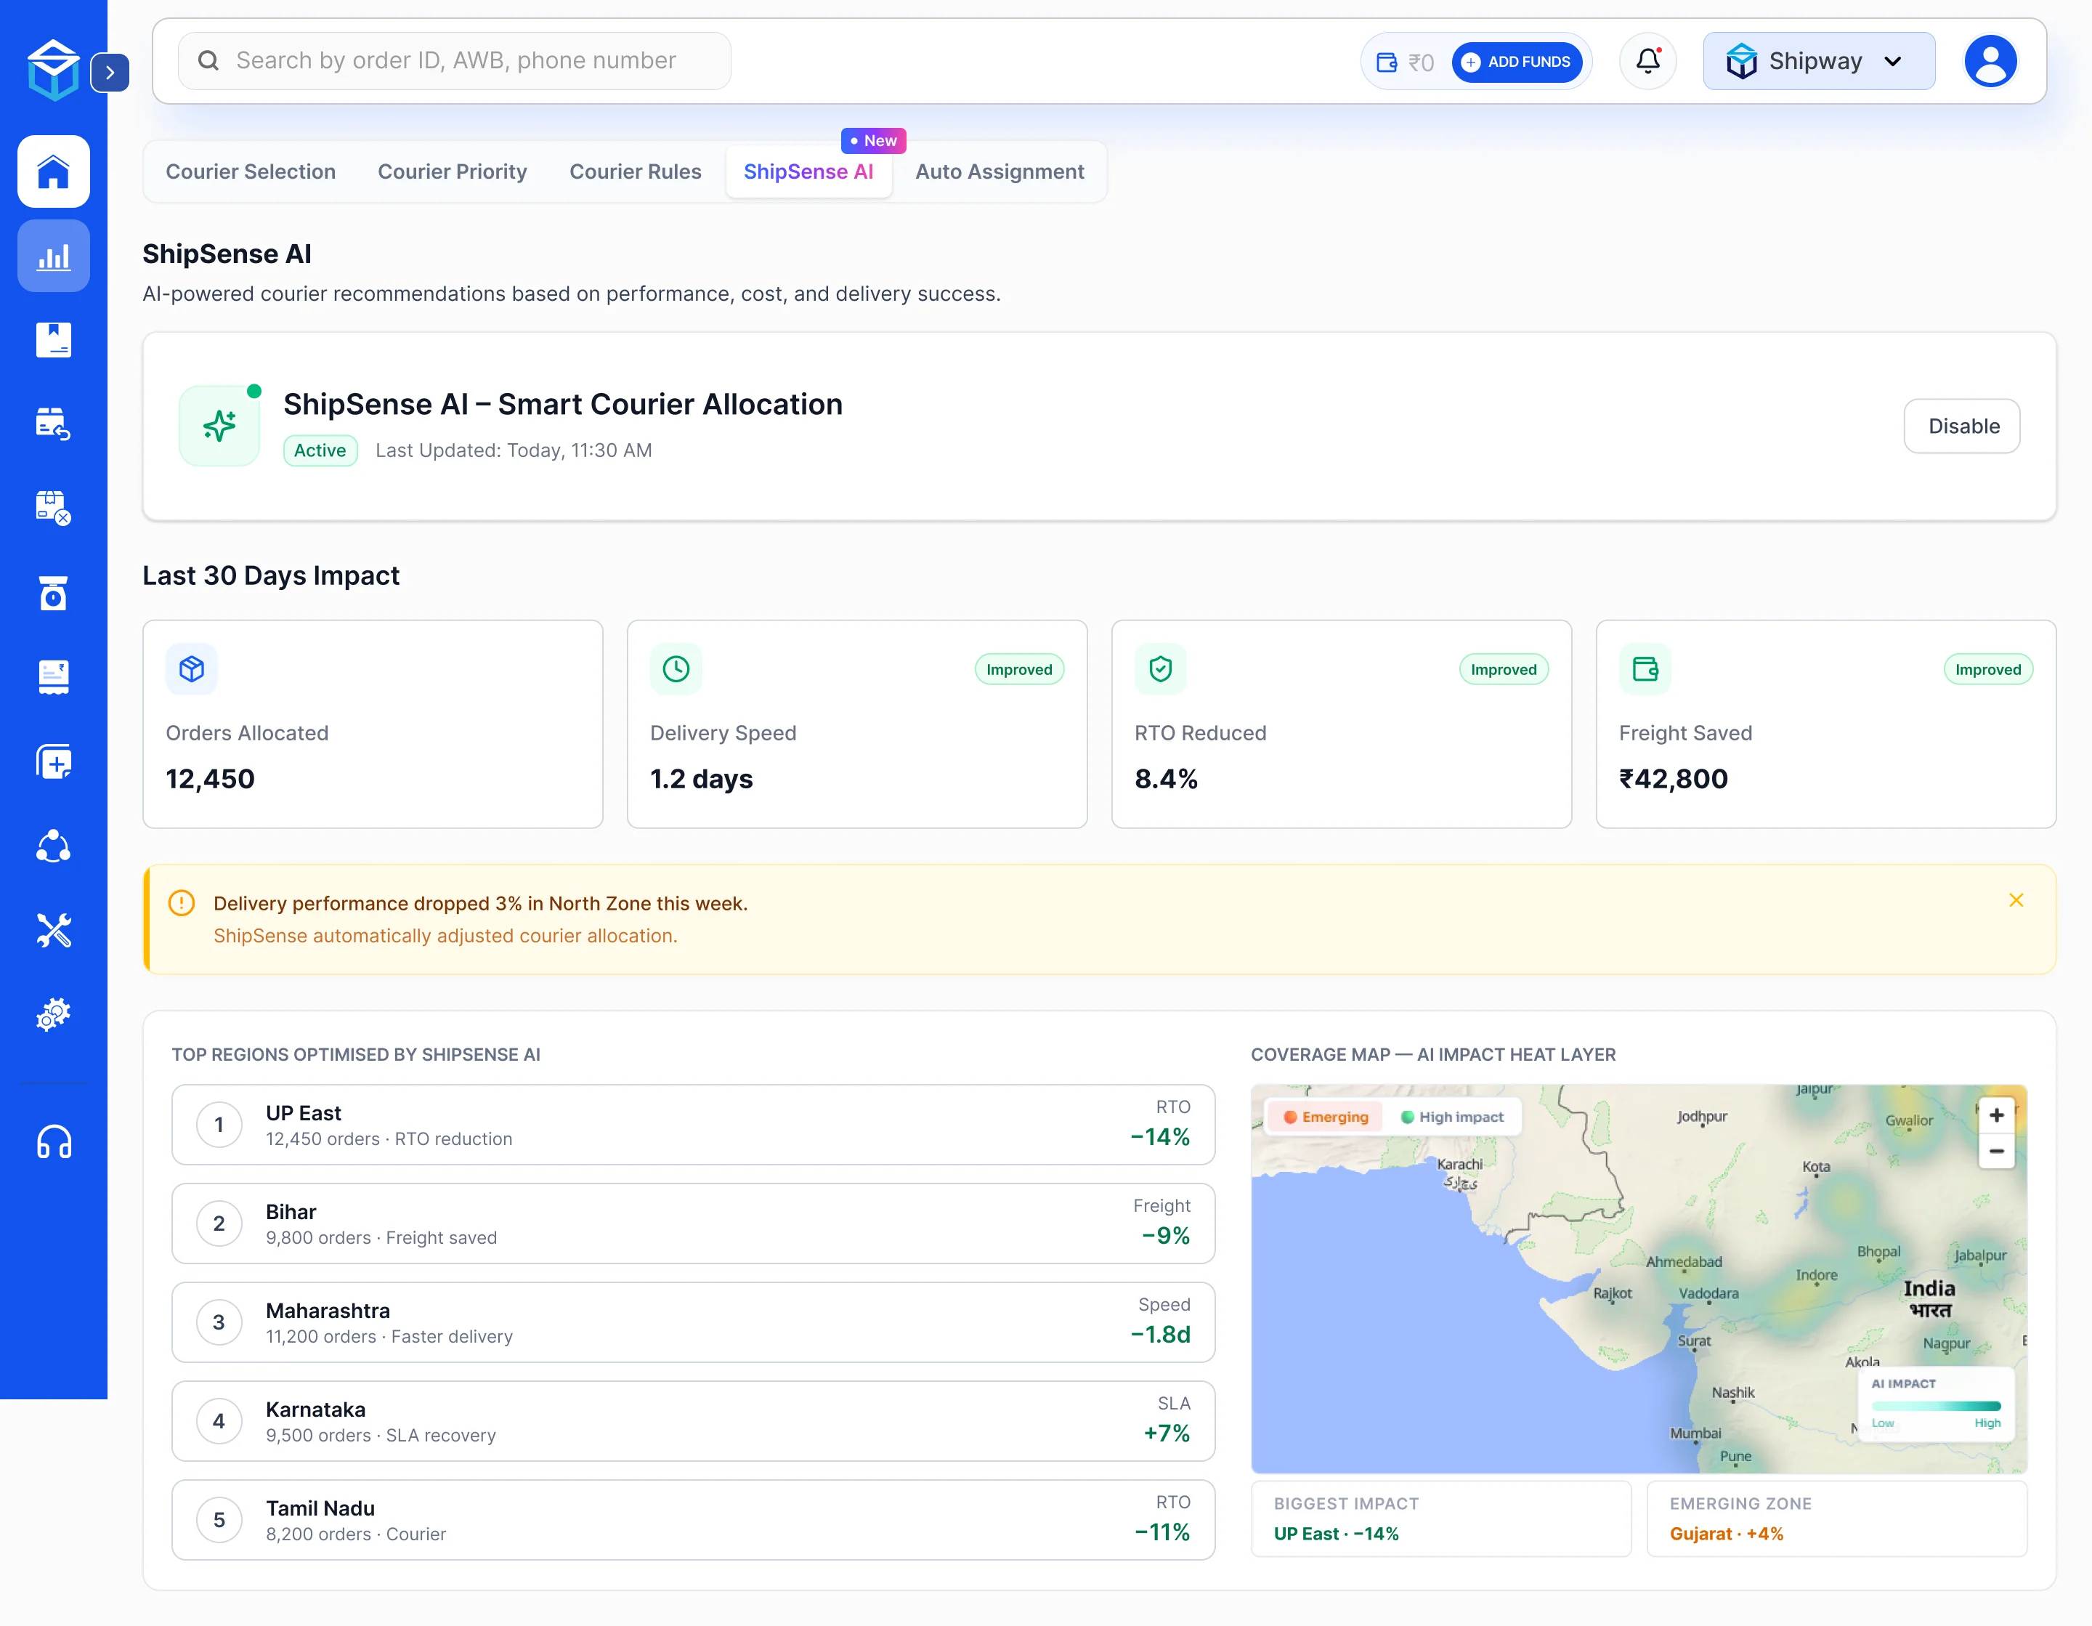Open the tools wrench sidebar icon

[54, 929]
